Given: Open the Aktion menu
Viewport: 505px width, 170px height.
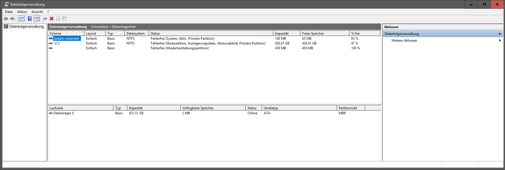Looking at the screenshot, I should [x=22, y=12].
